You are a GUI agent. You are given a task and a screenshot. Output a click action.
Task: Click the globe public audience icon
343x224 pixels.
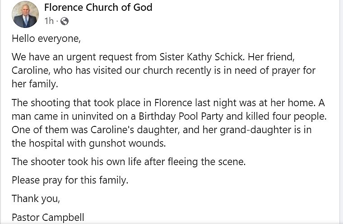[x=64, y=21]
